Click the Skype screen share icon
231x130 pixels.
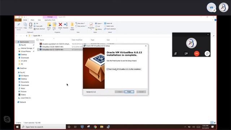pyautogui.click(x=207, y=53)
